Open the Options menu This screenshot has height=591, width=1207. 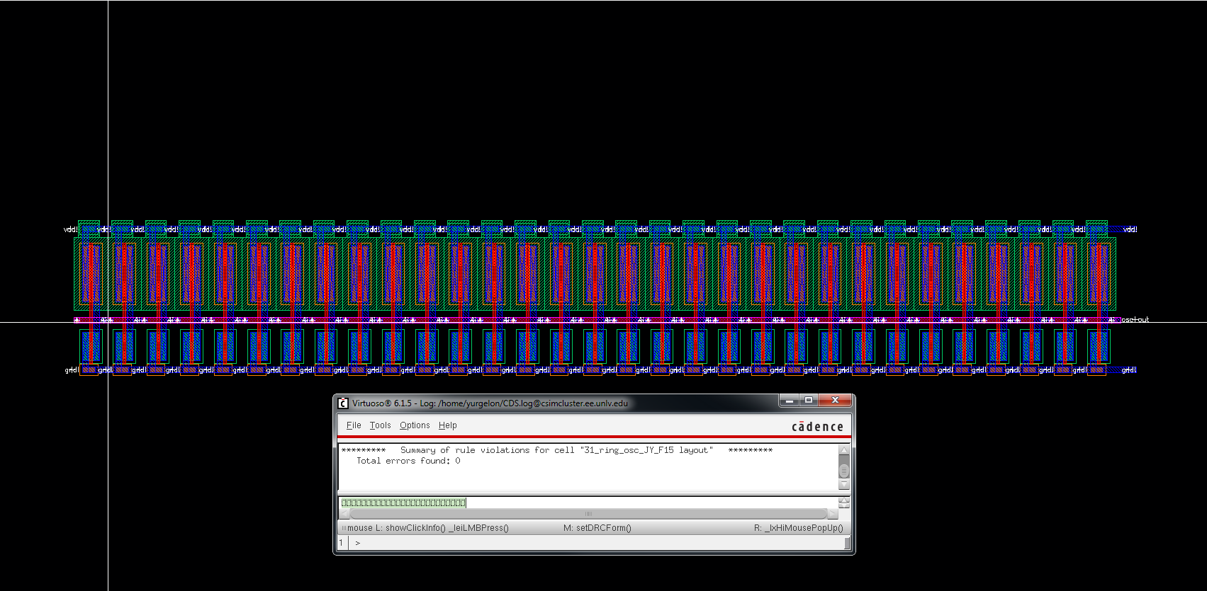pos(415,425)
